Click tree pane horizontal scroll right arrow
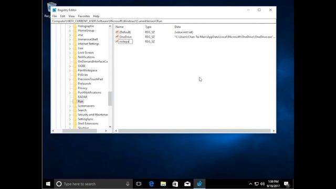 point(106,131)
